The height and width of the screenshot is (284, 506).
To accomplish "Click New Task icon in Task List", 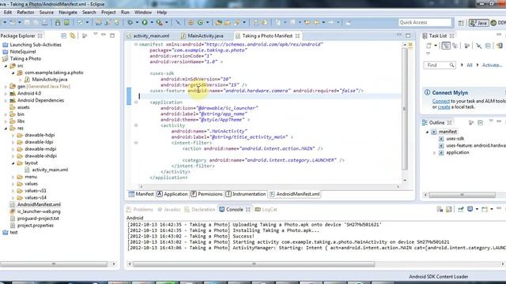I will [x=429, y=46].
